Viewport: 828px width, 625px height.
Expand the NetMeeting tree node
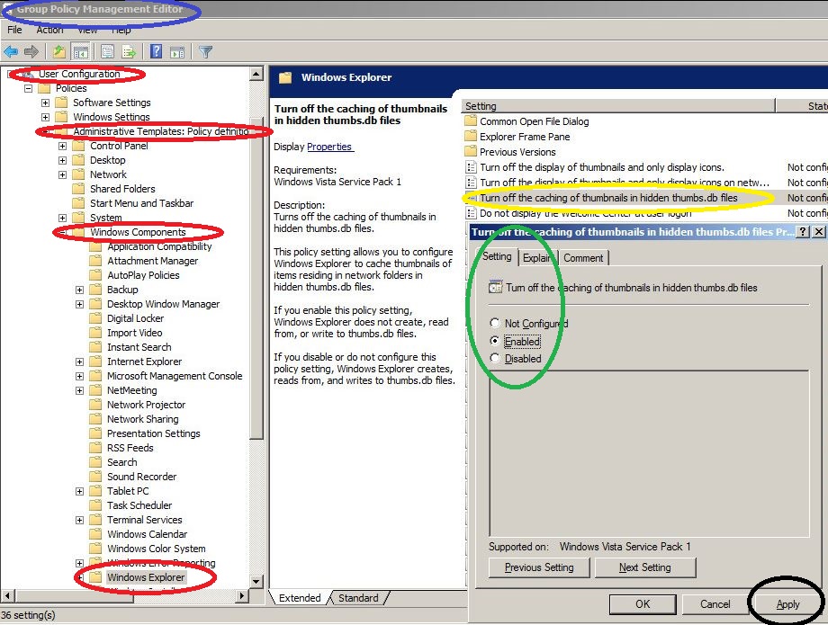(x=79, y=390)
